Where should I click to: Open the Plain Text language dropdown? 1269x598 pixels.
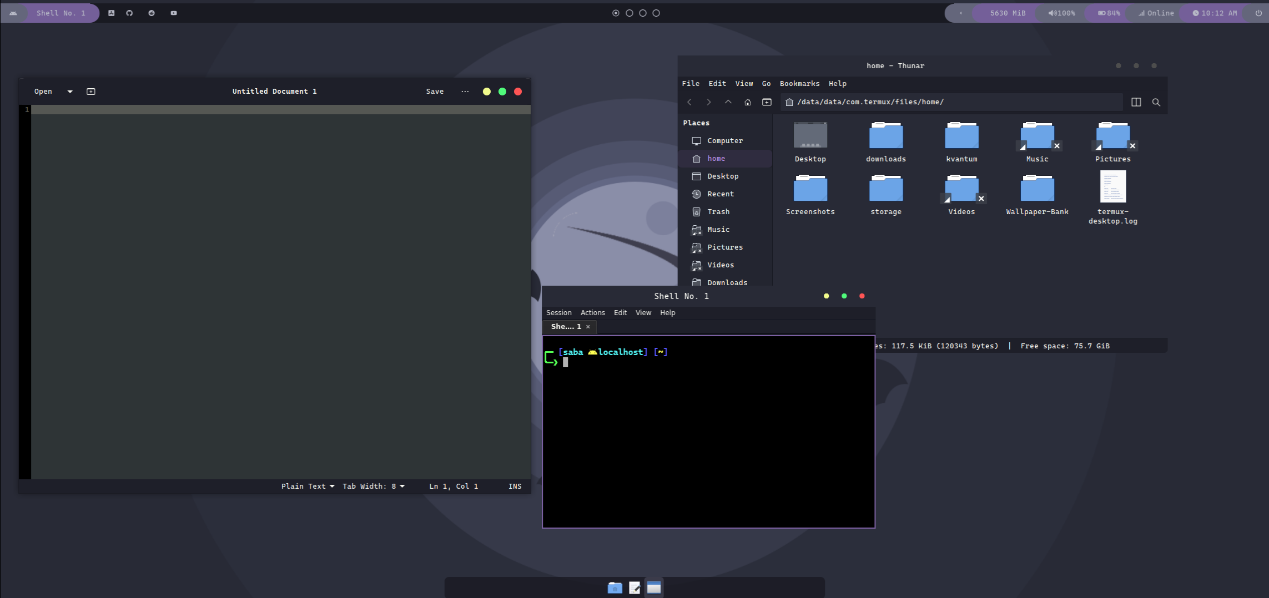click(308, 486)
